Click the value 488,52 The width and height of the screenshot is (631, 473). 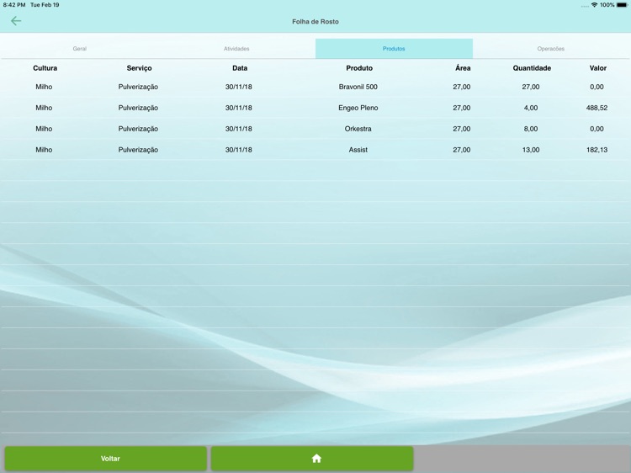point(597,108)
